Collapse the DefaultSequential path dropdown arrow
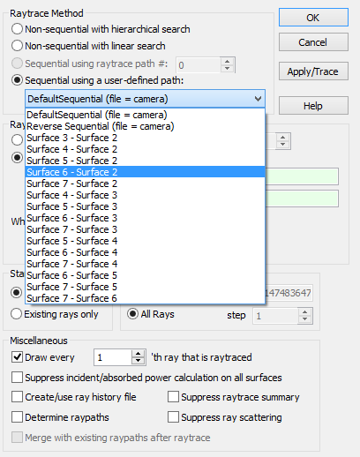 pyautogui.click(x=258, y=99)
